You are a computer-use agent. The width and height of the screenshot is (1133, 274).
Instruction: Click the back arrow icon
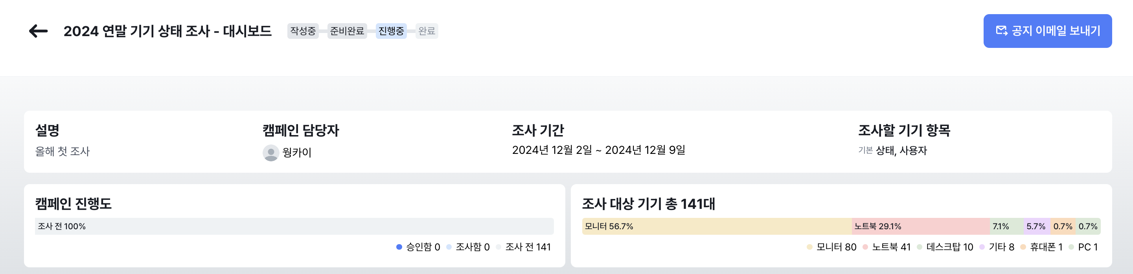point(38,31)
